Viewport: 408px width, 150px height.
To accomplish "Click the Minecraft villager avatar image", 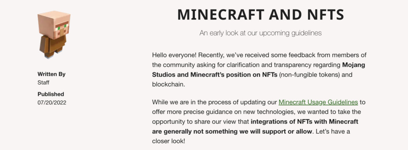I will coord(54,35).
